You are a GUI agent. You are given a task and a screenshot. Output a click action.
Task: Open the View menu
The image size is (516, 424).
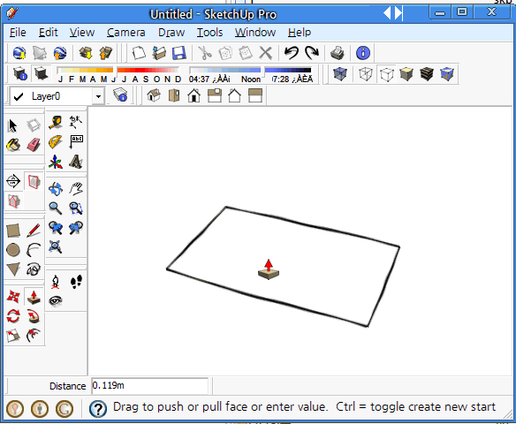click(x=82, y=32)
